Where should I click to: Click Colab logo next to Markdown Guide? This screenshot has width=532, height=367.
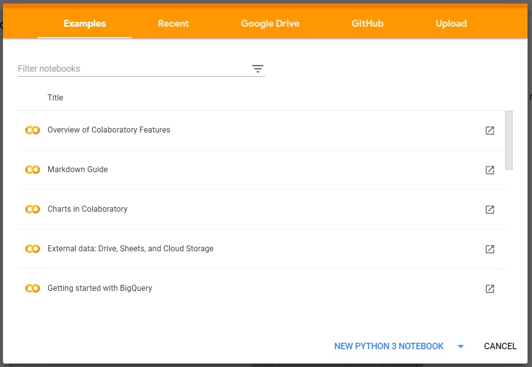pyautogui.click(x=33, y=170)
